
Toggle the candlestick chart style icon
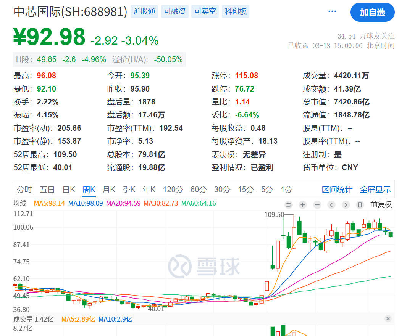coord(360,205)
